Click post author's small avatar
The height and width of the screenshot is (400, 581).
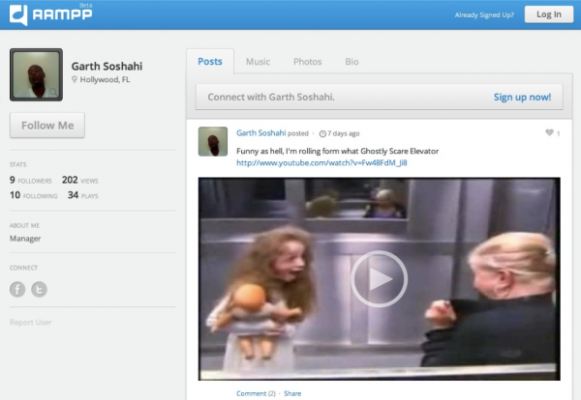pos(213,142)
